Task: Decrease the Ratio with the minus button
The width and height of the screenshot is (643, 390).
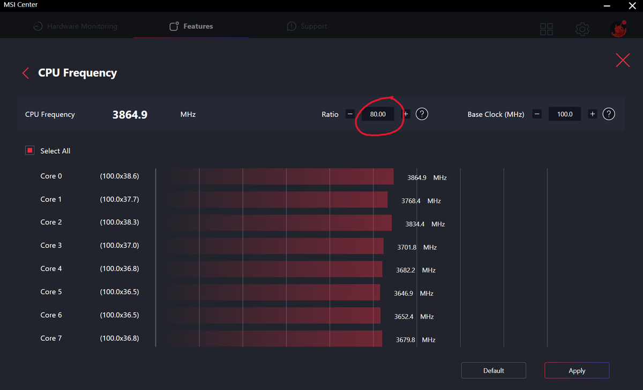Action: [349, 114]
